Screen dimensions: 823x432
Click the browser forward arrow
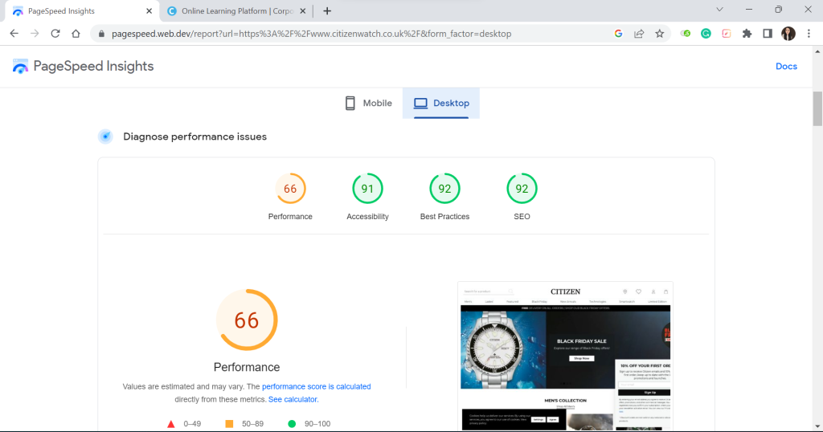35,34
